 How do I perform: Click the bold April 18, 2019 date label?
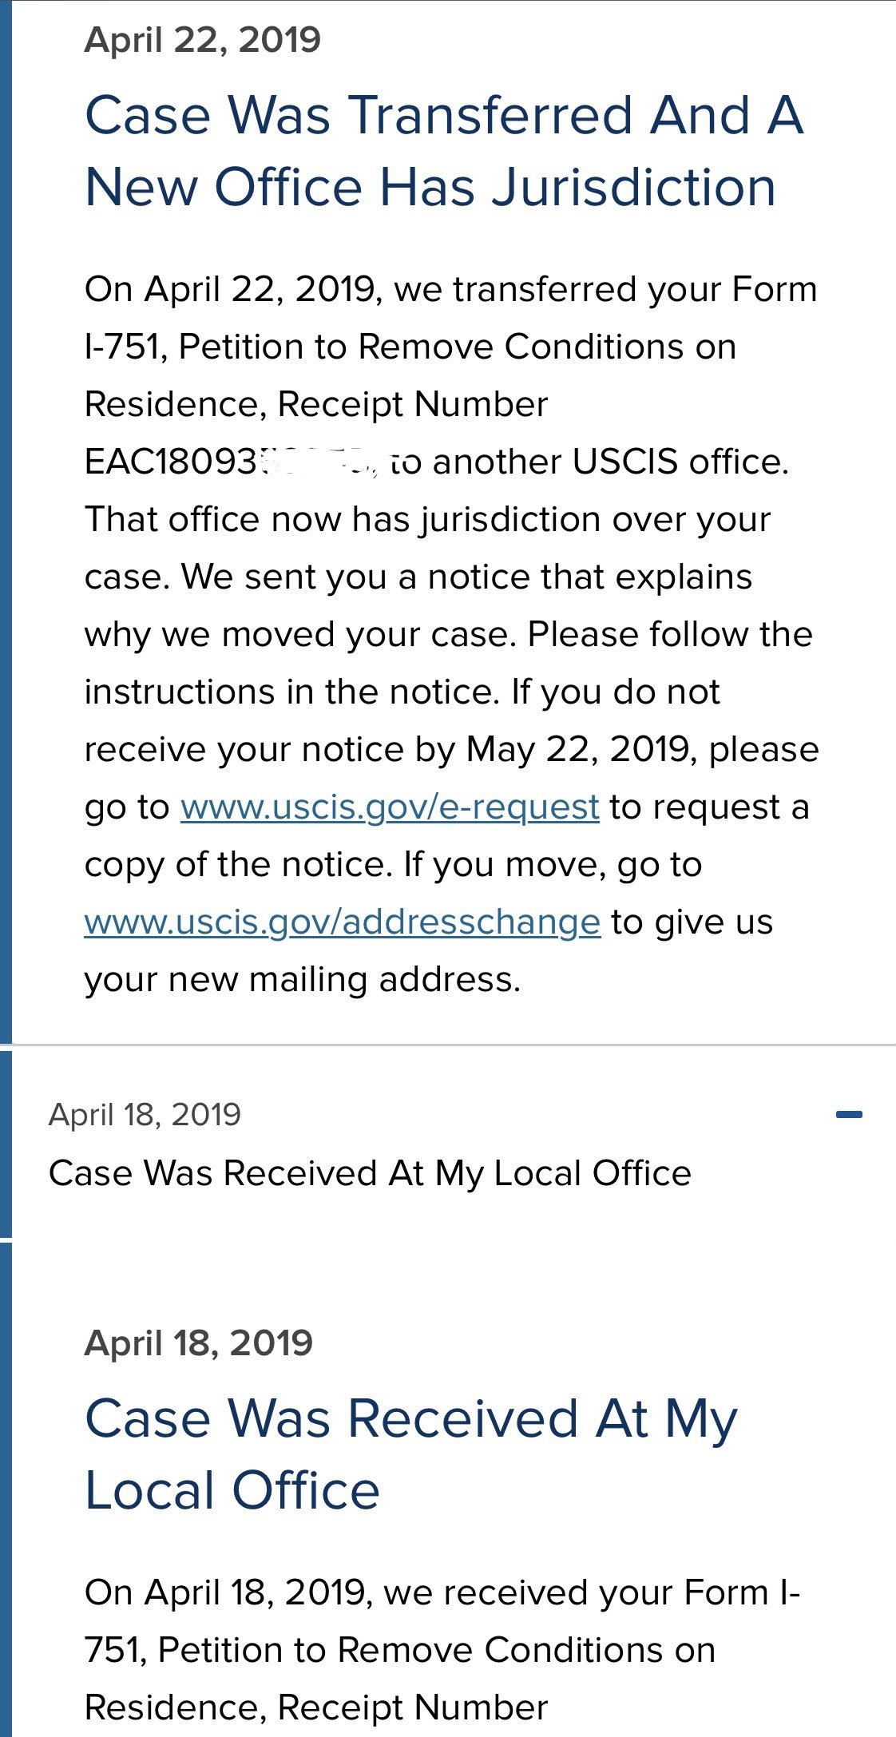pos(199,1343)
